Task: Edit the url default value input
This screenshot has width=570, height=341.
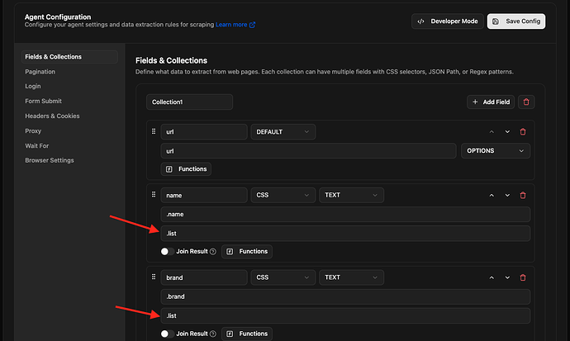Action: coord(309,151)
